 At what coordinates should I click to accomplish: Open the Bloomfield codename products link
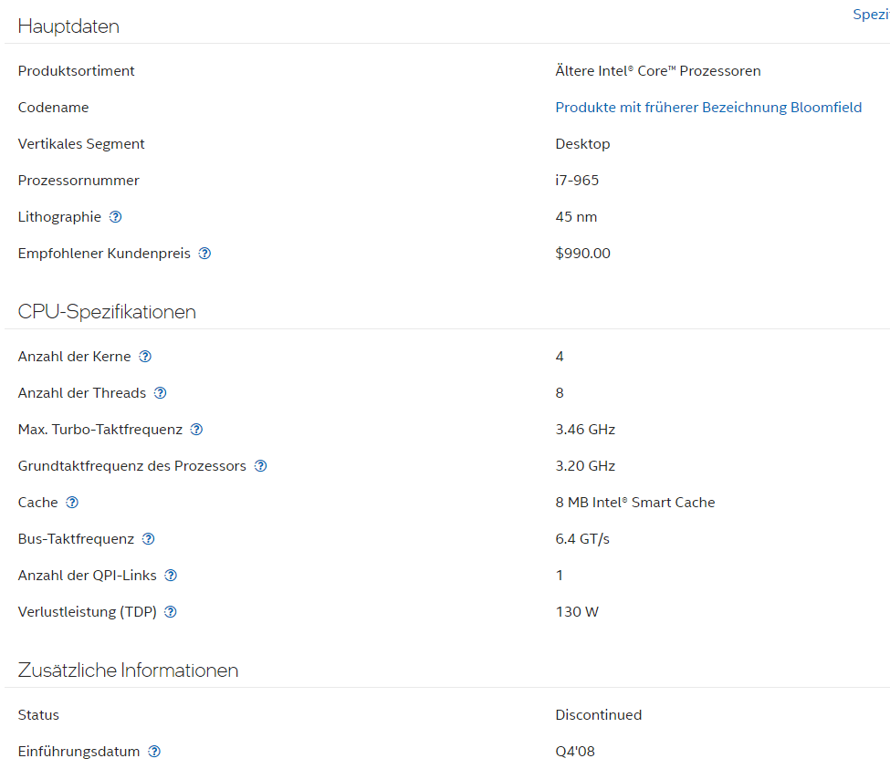coord(708,107)
